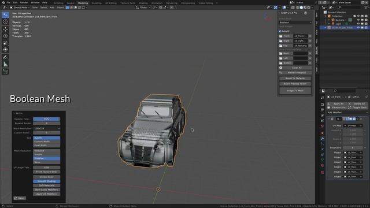Click the folder icon for Right image
The height and width of the screenshot is (208, 370).
(x=281, y=41)
